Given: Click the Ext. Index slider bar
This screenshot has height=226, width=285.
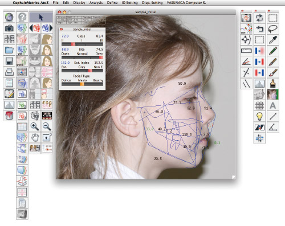Looking at the screenshot, I should [x=82, y=71].
